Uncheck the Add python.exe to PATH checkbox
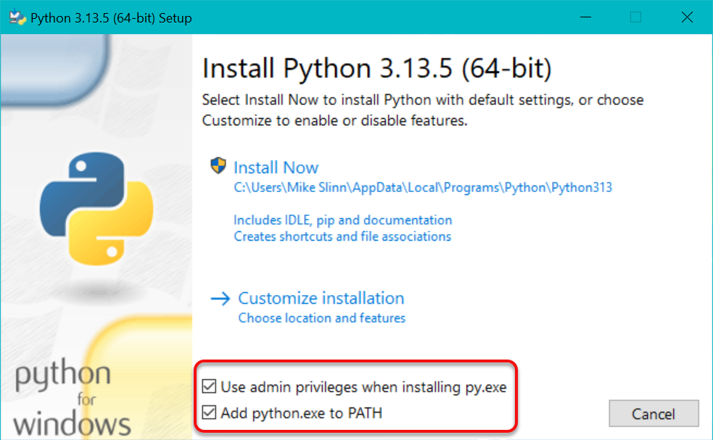The width and height of the screenshot is (713, 440). 210,413
